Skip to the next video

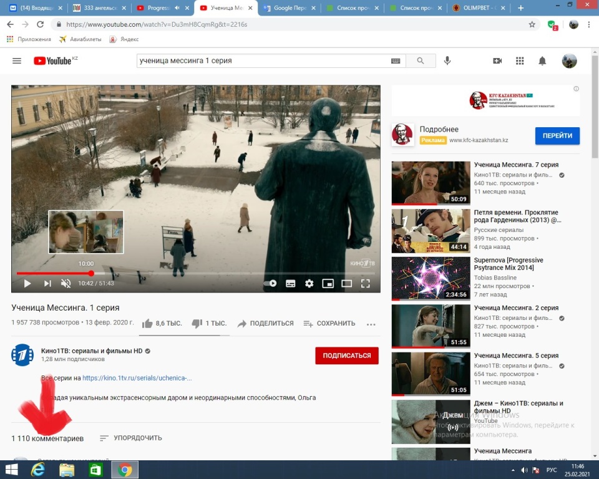(x=47, y=283)
